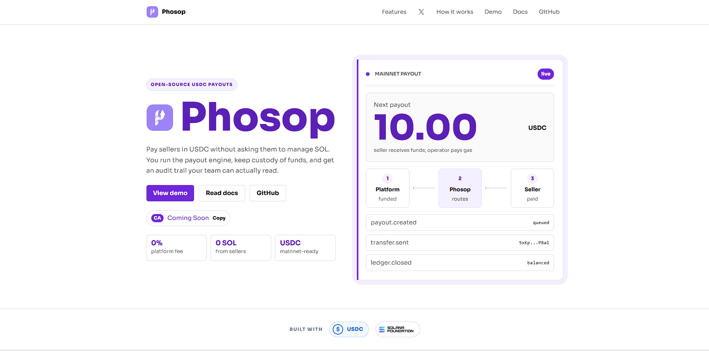Screen dimensions: 709x351
Task: Click 'seller receives funds, operator pays gas' text
Action: click(423, 150)
